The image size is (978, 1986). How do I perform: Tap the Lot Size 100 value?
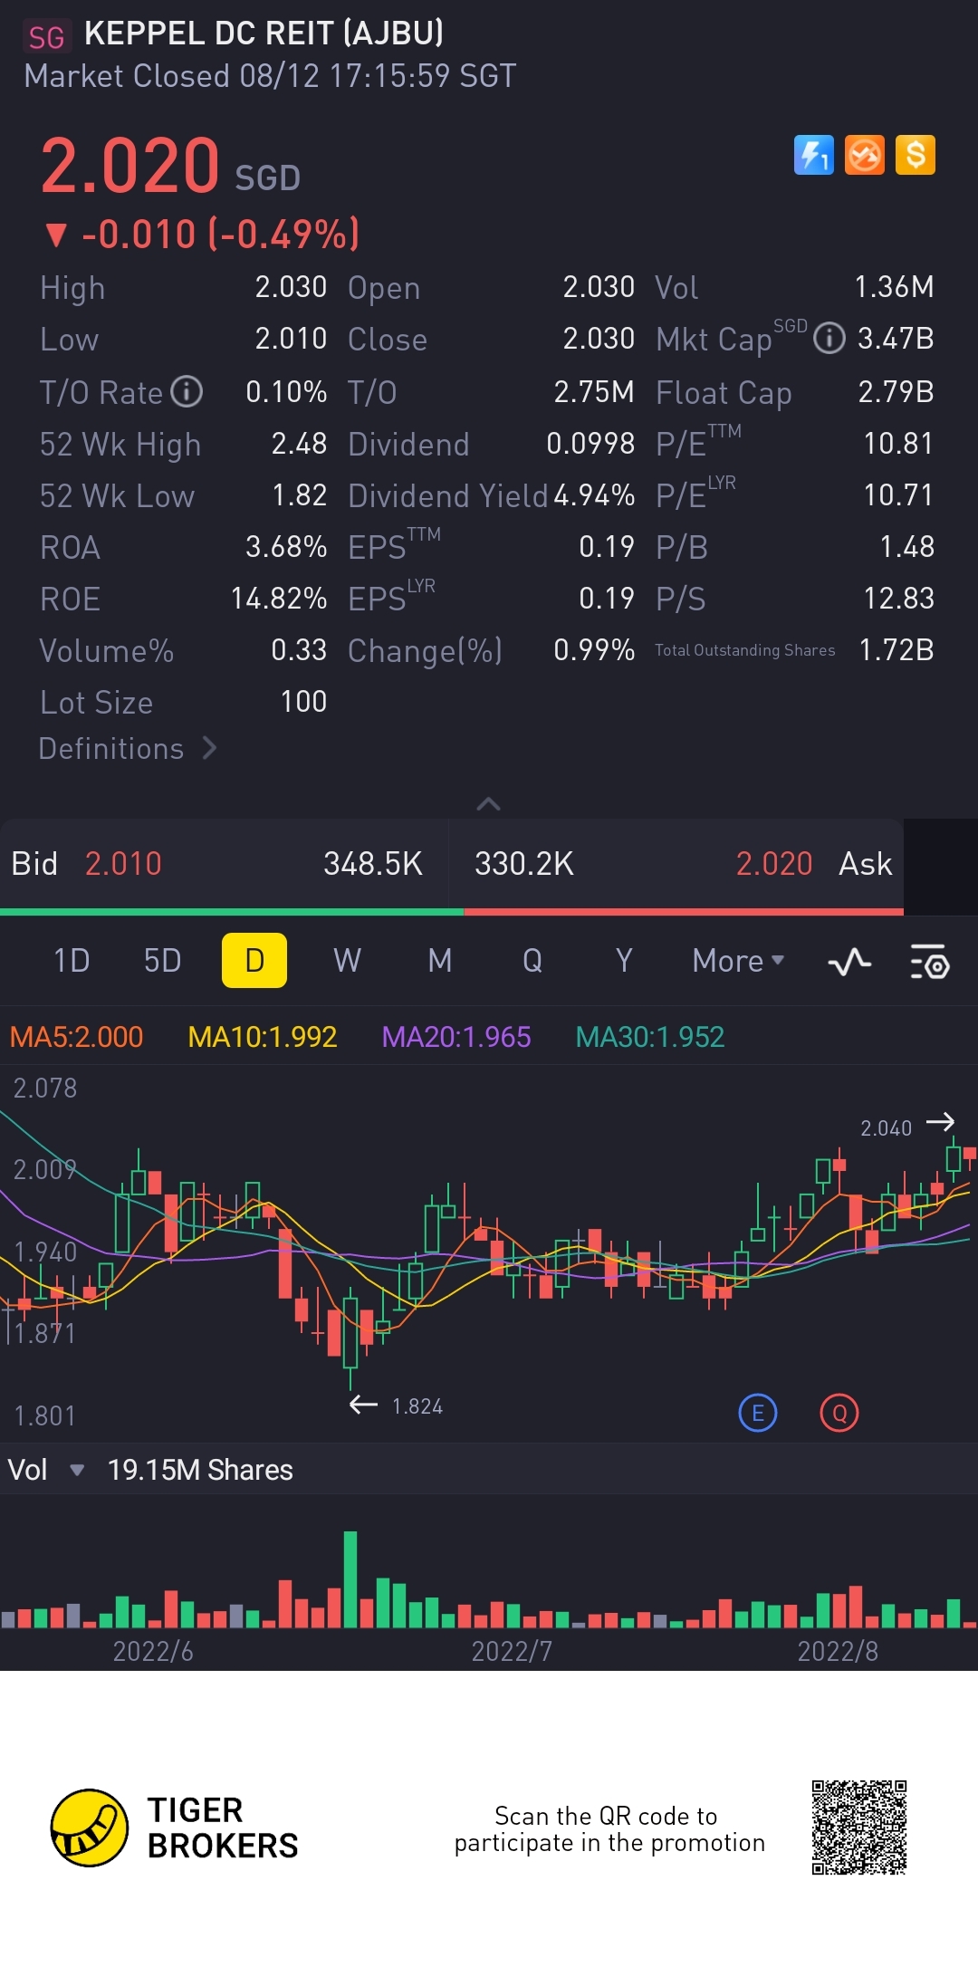(x=303, y=702)
